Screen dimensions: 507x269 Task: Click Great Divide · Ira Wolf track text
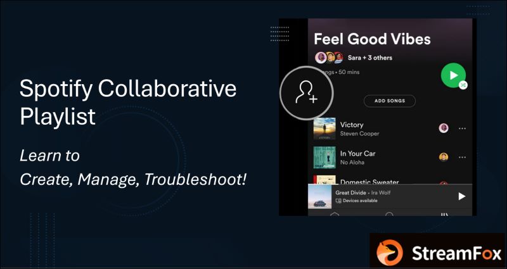coord(363,193)
